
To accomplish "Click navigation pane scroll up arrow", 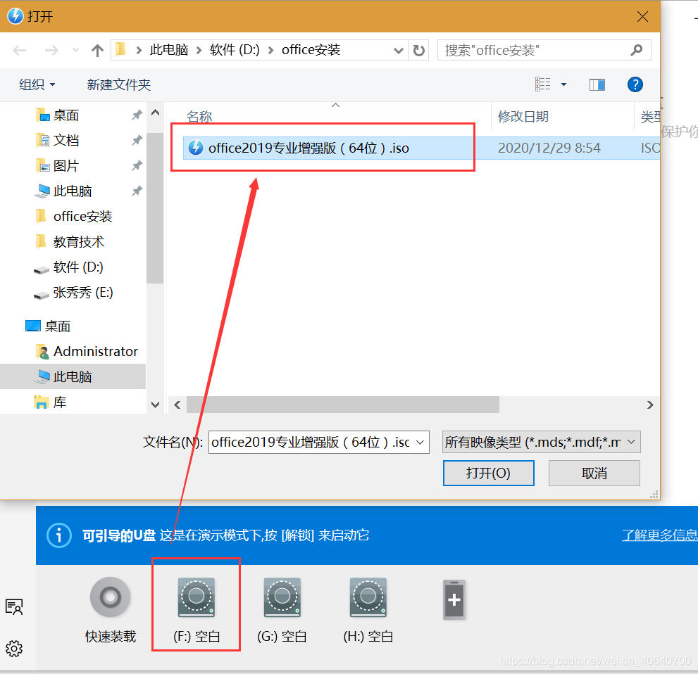I will point(156,113).
